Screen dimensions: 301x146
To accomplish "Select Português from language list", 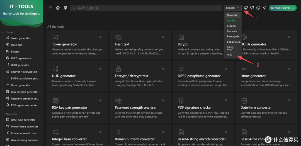I will (x=232, y=37).
